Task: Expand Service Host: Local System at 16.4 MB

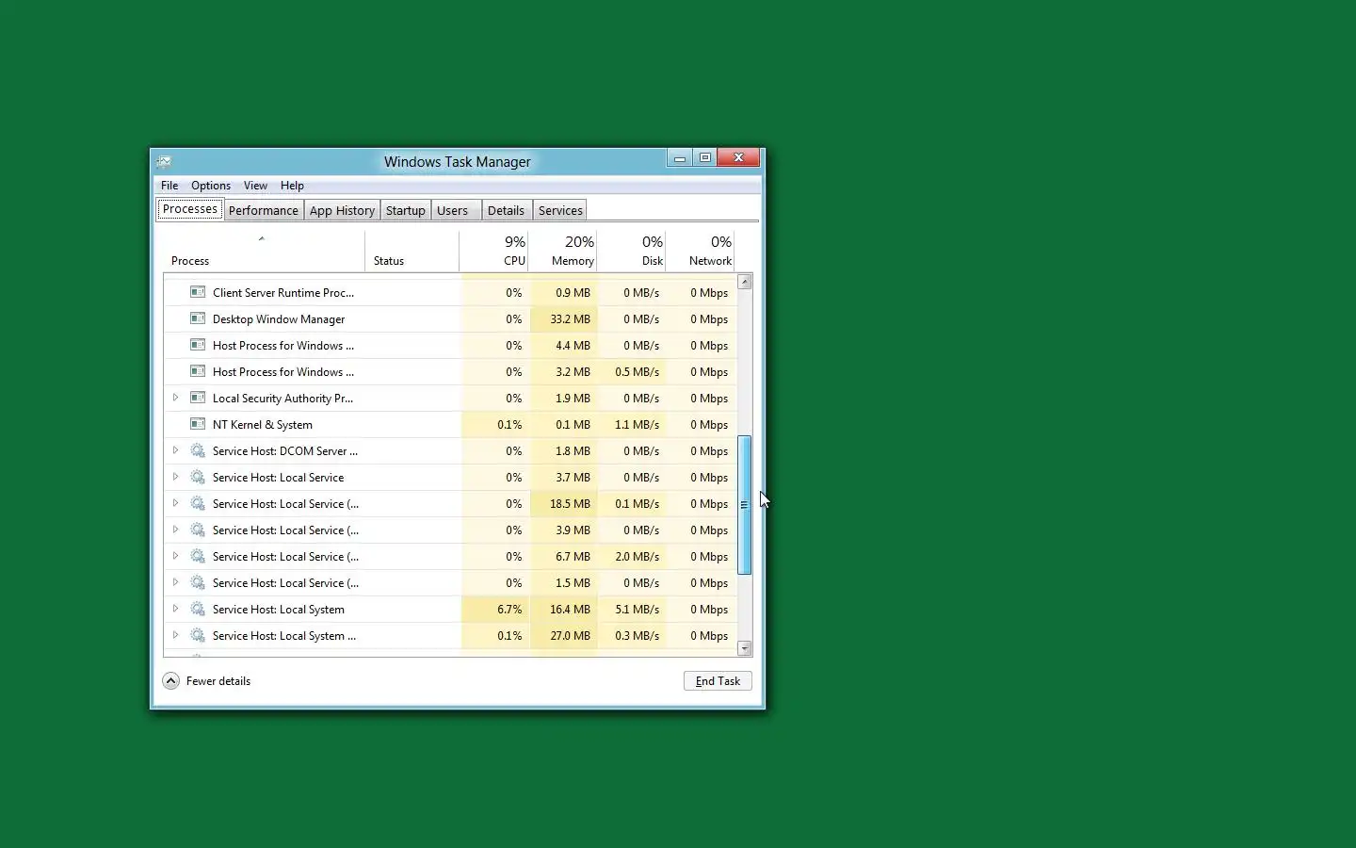Action: click(175, 609)
